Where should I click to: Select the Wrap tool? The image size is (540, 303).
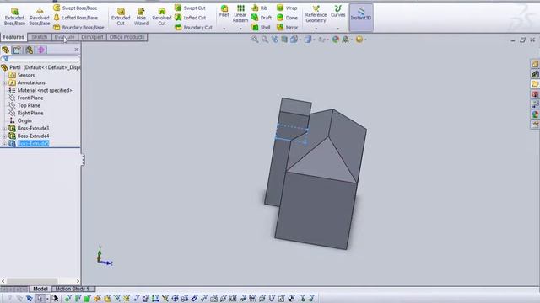(x=287, y=8)
